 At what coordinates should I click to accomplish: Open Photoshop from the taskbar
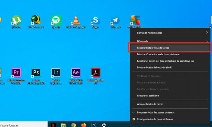pyautogui.click(x=94, y=125)
